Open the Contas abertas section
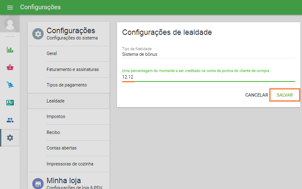302x189 pixels. [69, 148]
